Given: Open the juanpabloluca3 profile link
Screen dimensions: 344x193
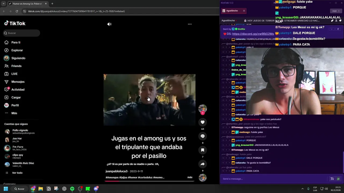Looking at the screenshot, I should tap(116, 171).
